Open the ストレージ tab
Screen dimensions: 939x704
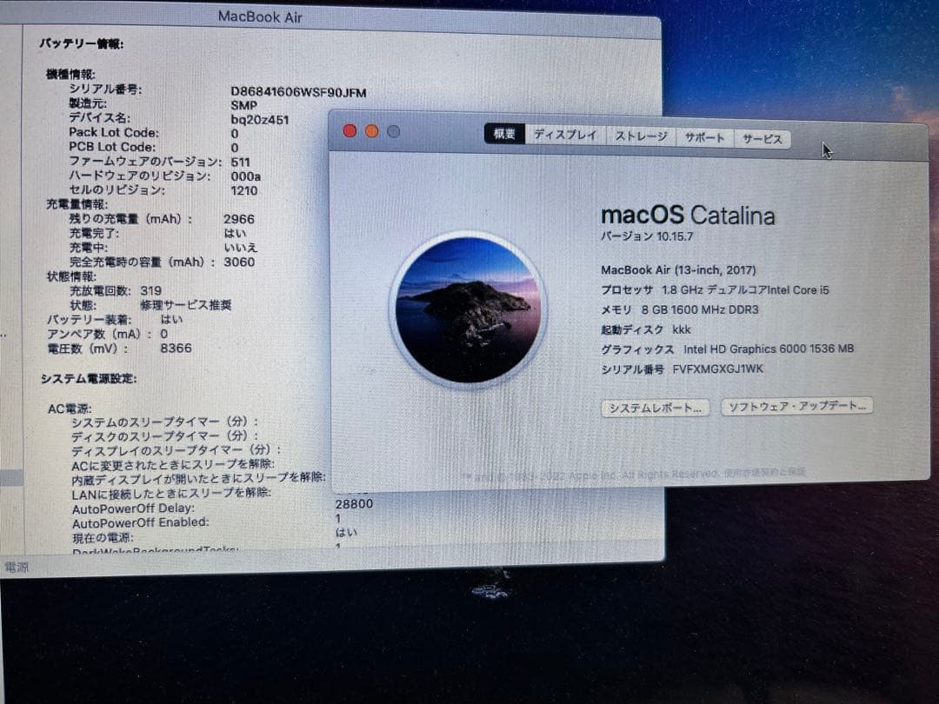click(641, 136)
